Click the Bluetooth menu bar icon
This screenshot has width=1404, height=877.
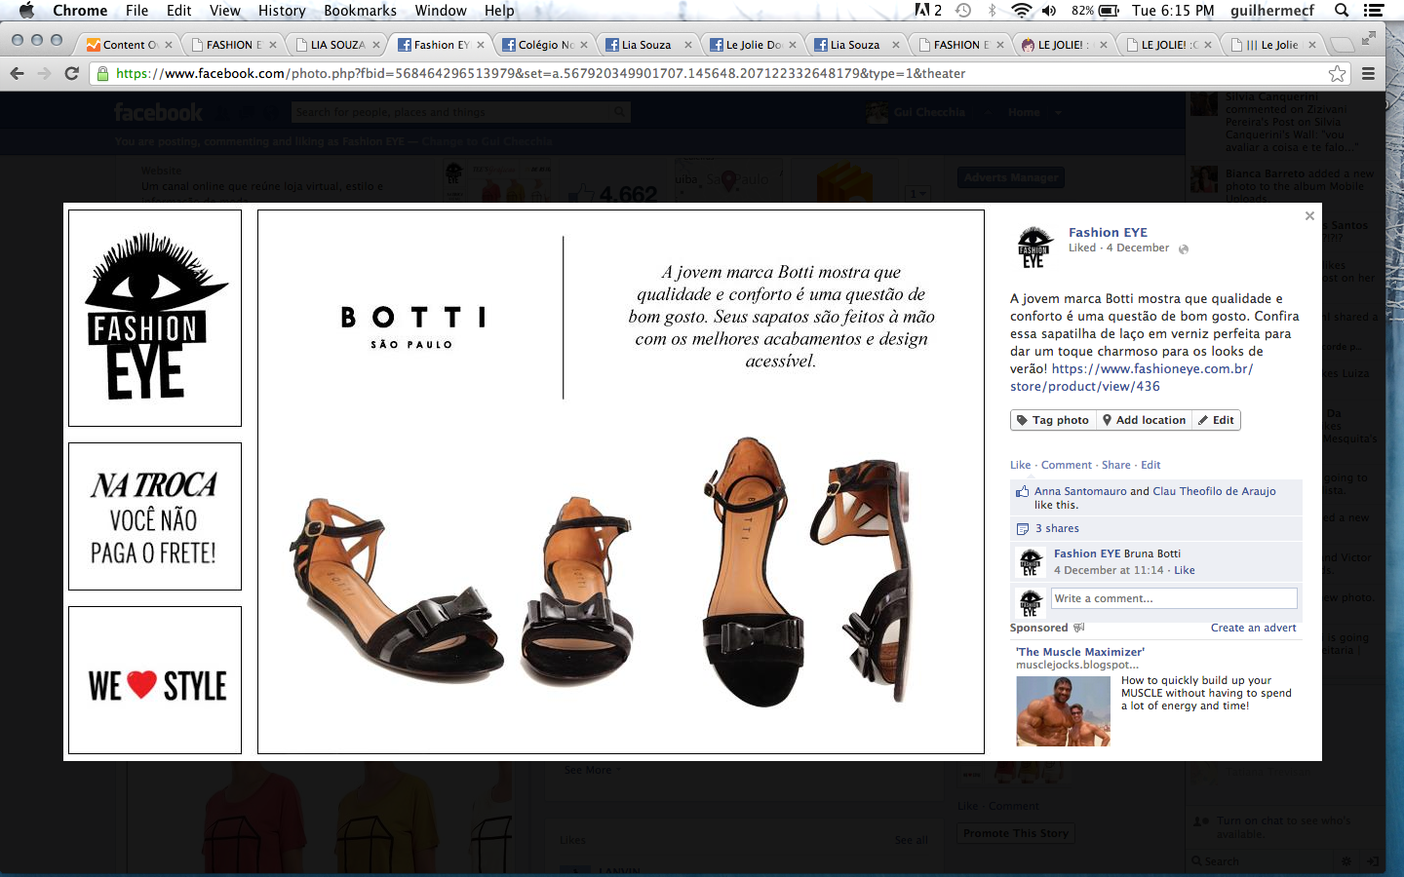993,11
